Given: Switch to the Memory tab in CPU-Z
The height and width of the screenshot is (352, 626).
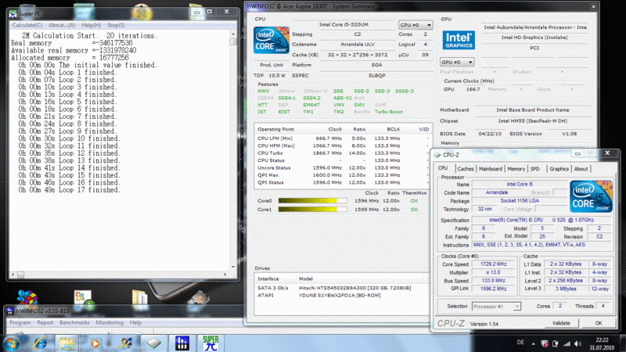Looking at the screenshot, I should (x=516, y=169).
